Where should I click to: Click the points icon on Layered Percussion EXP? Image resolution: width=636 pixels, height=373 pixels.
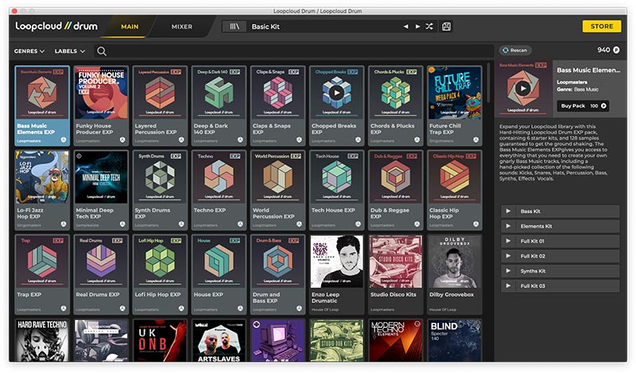[x=181, y=140]
